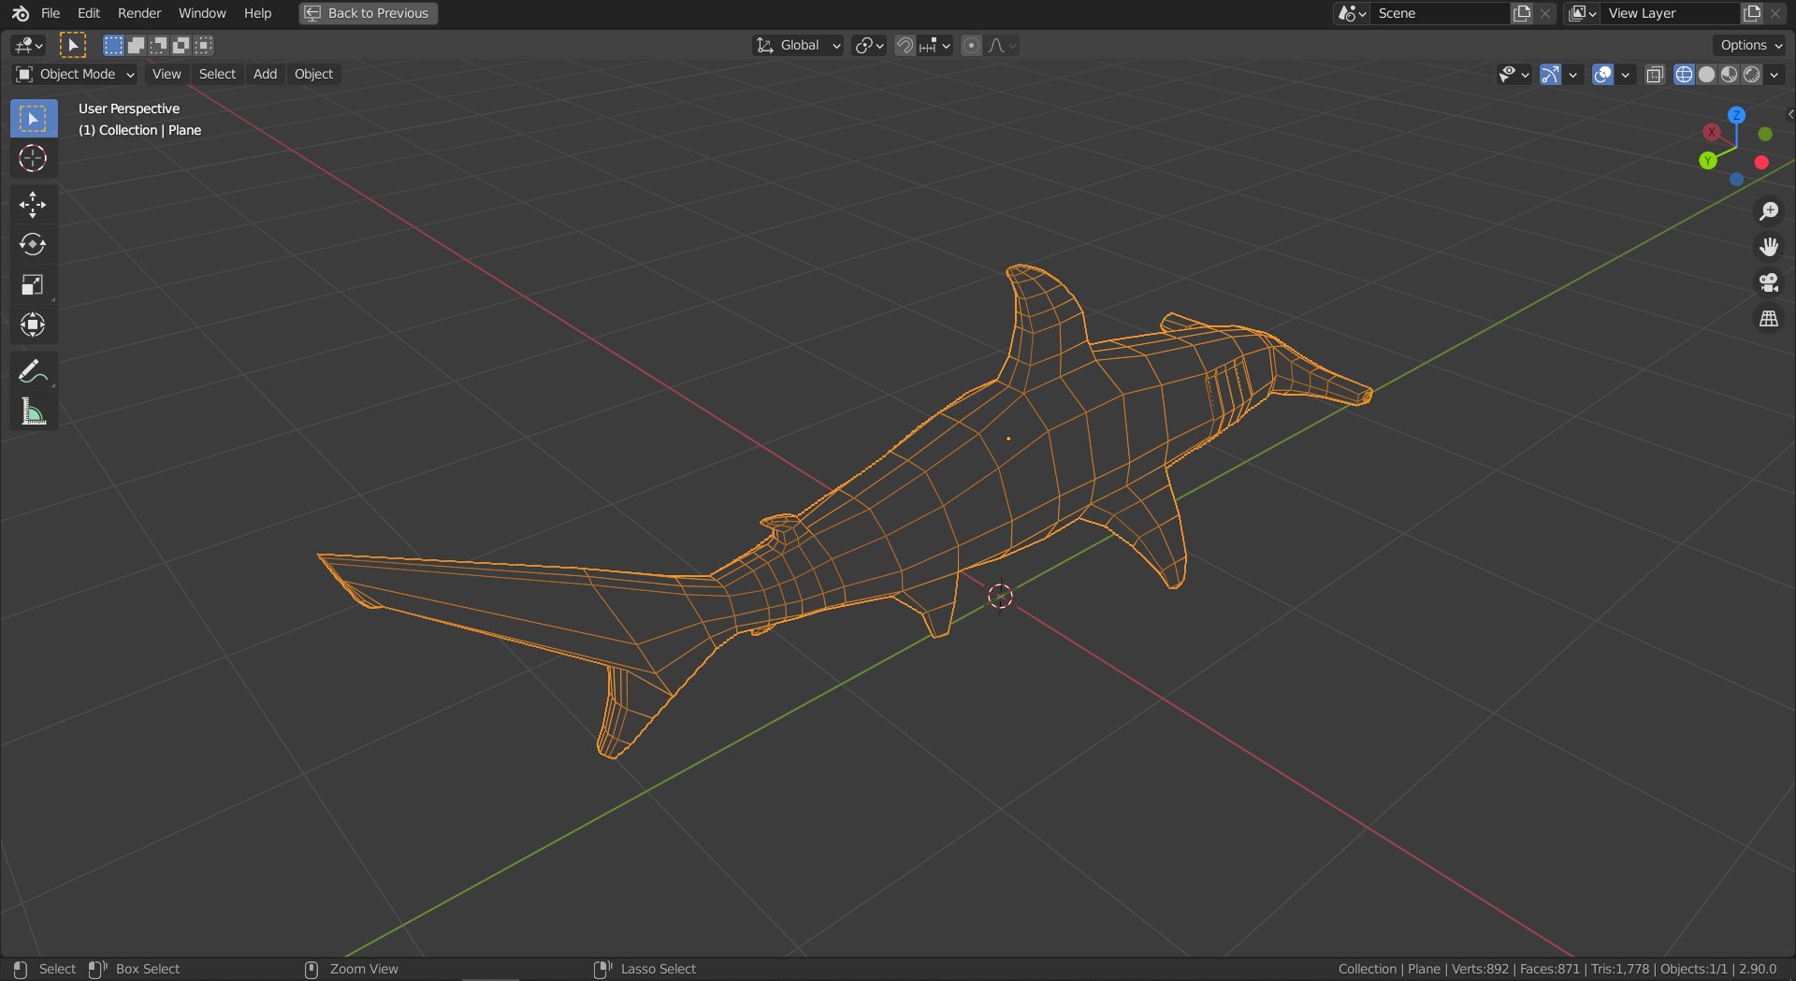The image size is (1796, 981).
Task: Open gizmo settings dropdown arrow
Action: pyautogui.click(x=1573, y=74)
